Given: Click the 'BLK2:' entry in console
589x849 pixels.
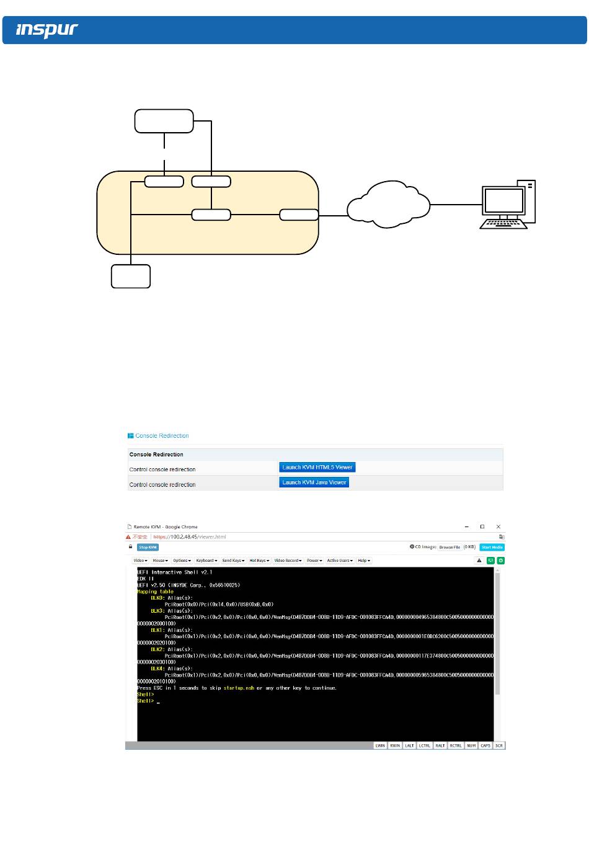Looking at the screenshot, I should 158,649.
